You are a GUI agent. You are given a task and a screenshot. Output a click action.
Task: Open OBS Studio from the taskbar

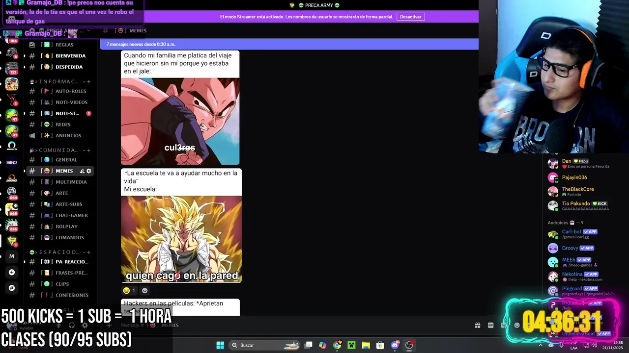pyautogui.click(x=409, y=345)
